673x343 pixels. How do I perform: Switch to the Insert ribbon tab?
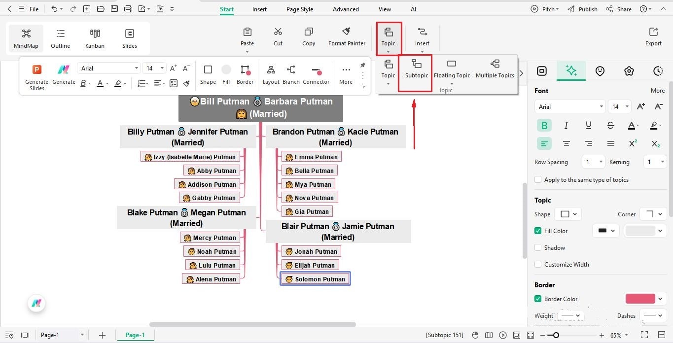pyautogui.click(x=259, y=9)
